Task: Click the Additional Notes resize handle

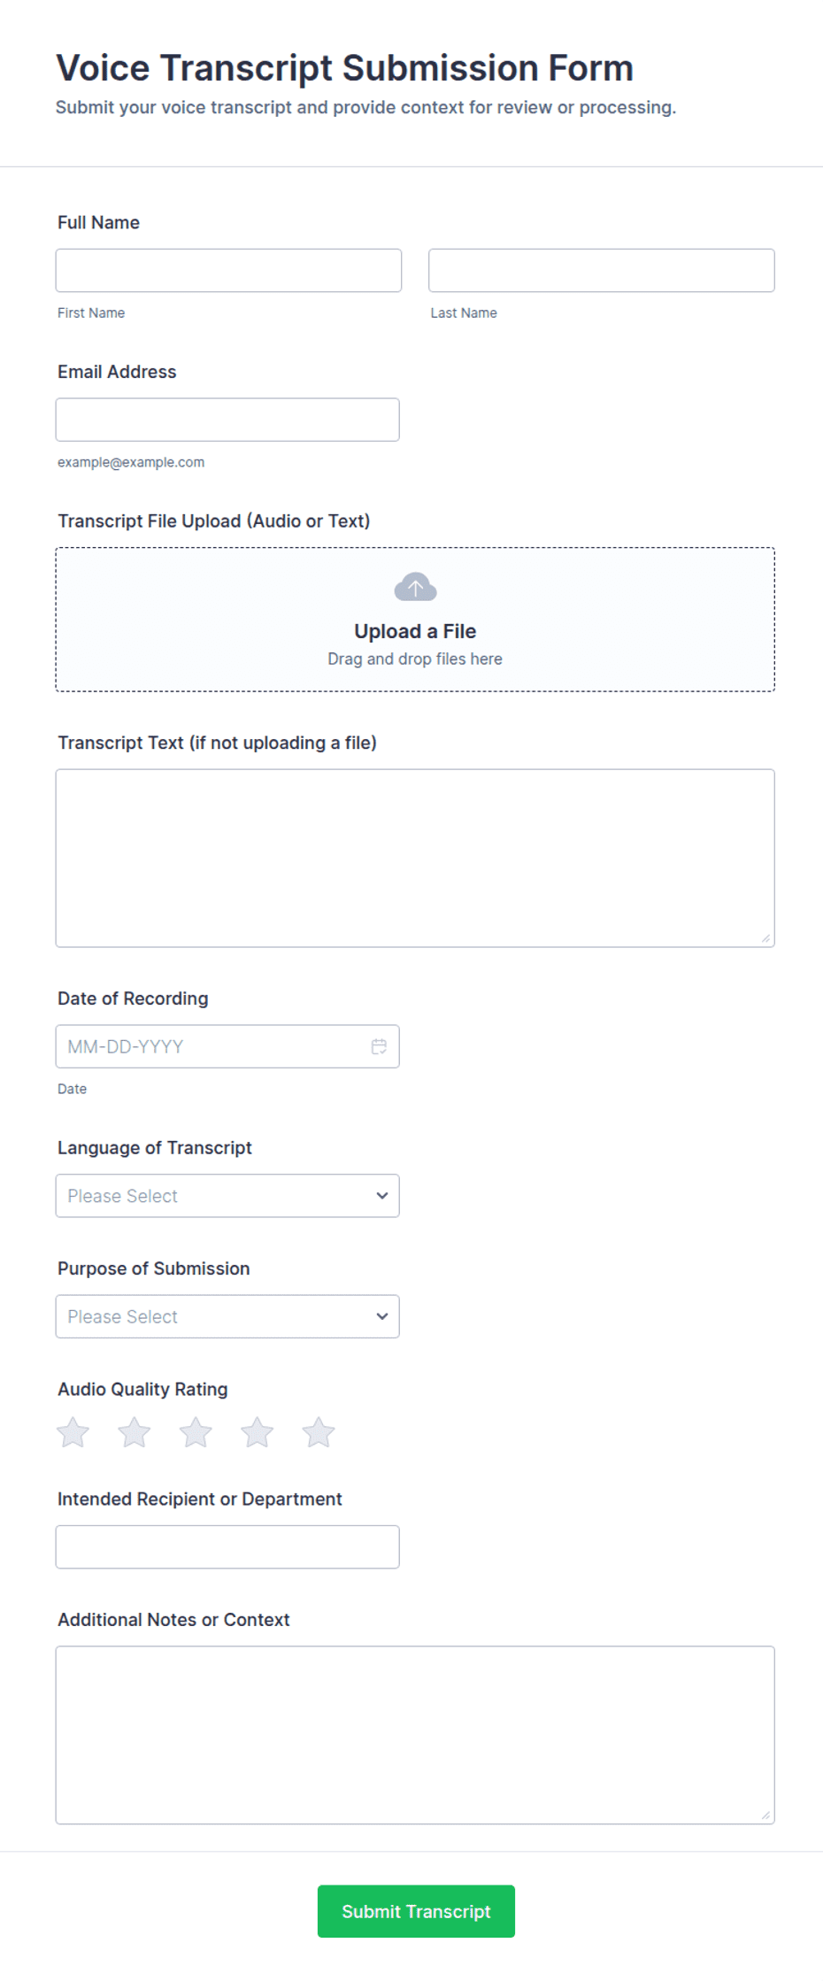Action: click(x=765, y=1815)
